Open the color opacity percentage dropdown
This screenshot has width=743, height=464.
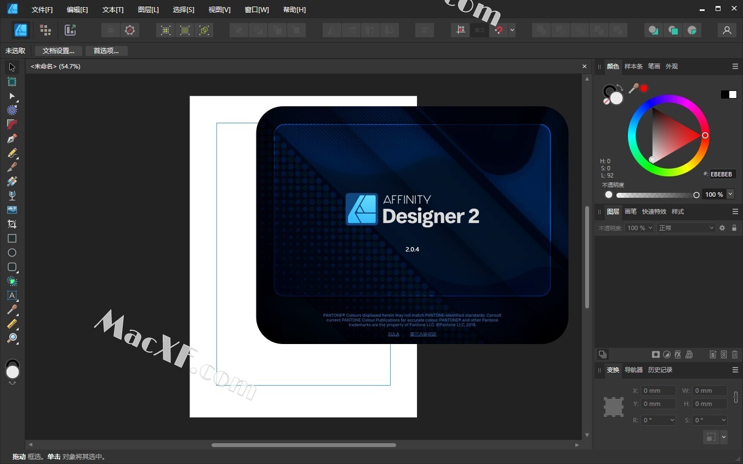(x=730, y=194)
